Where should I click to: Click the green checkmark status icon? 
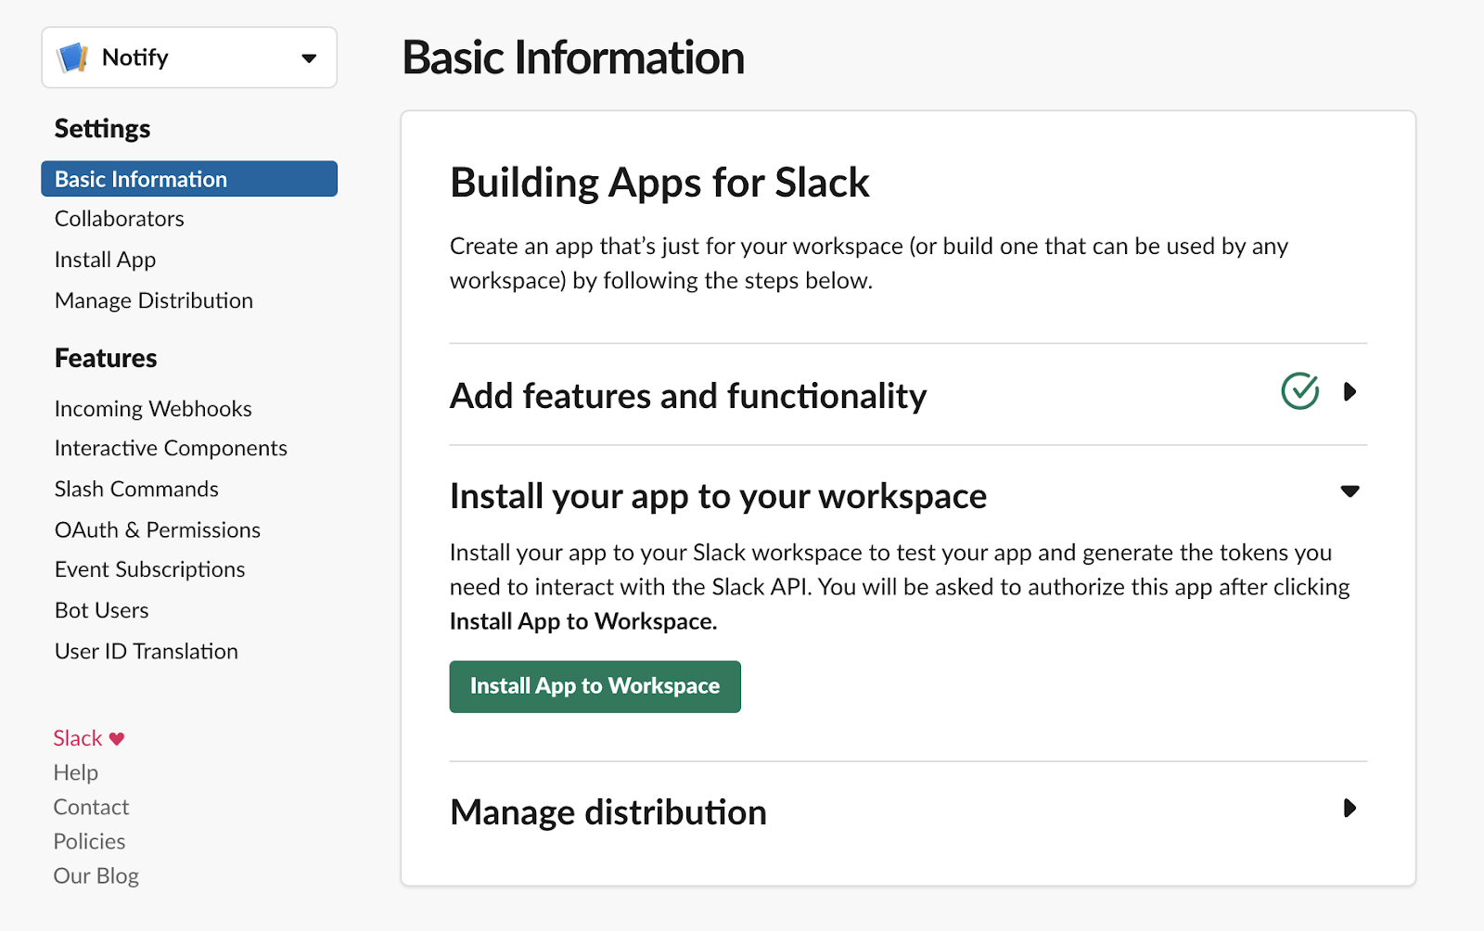click(x=1300, y=390)
